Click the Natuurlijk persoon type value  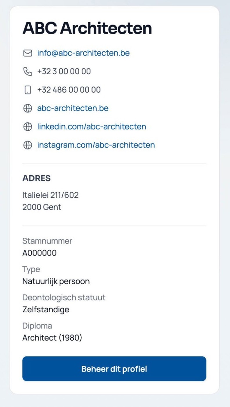[56, 281]
